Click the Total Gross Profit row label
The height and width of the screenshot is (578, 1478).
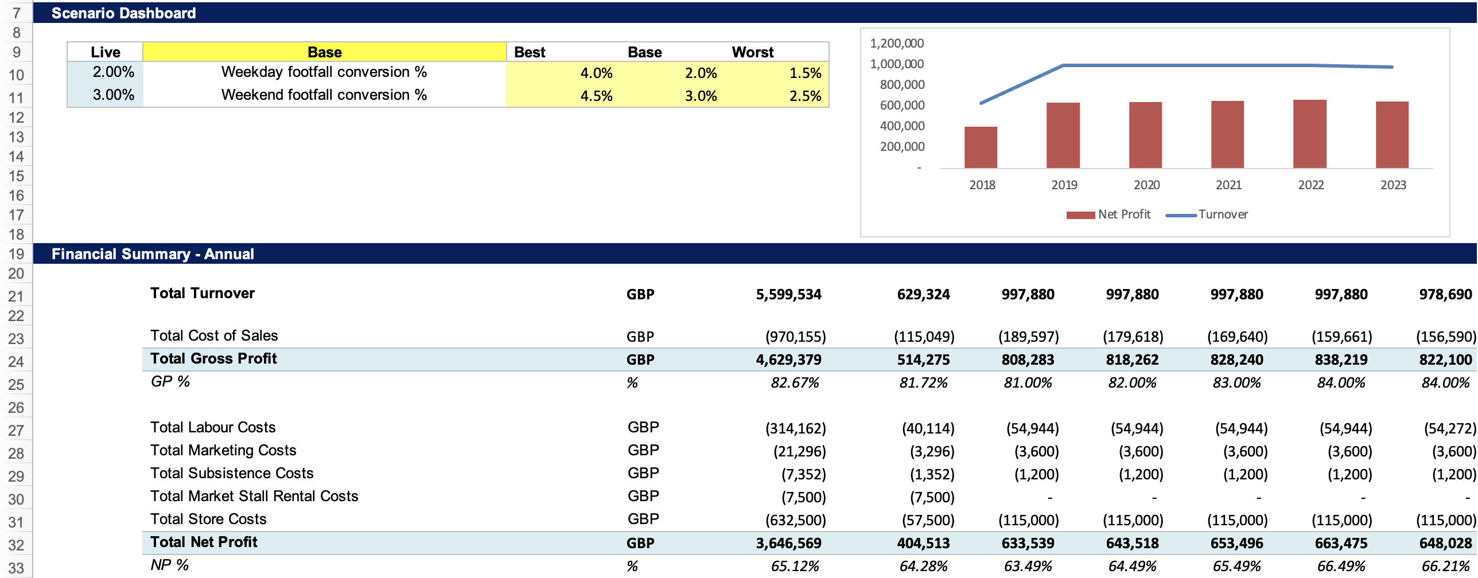pos(213,359)
